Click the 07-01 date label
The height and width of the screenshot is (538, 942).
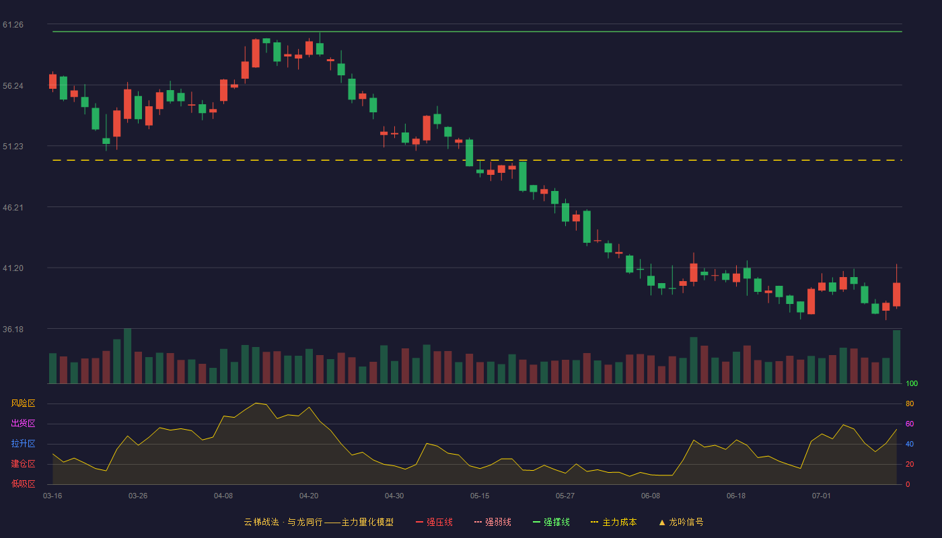822,496
